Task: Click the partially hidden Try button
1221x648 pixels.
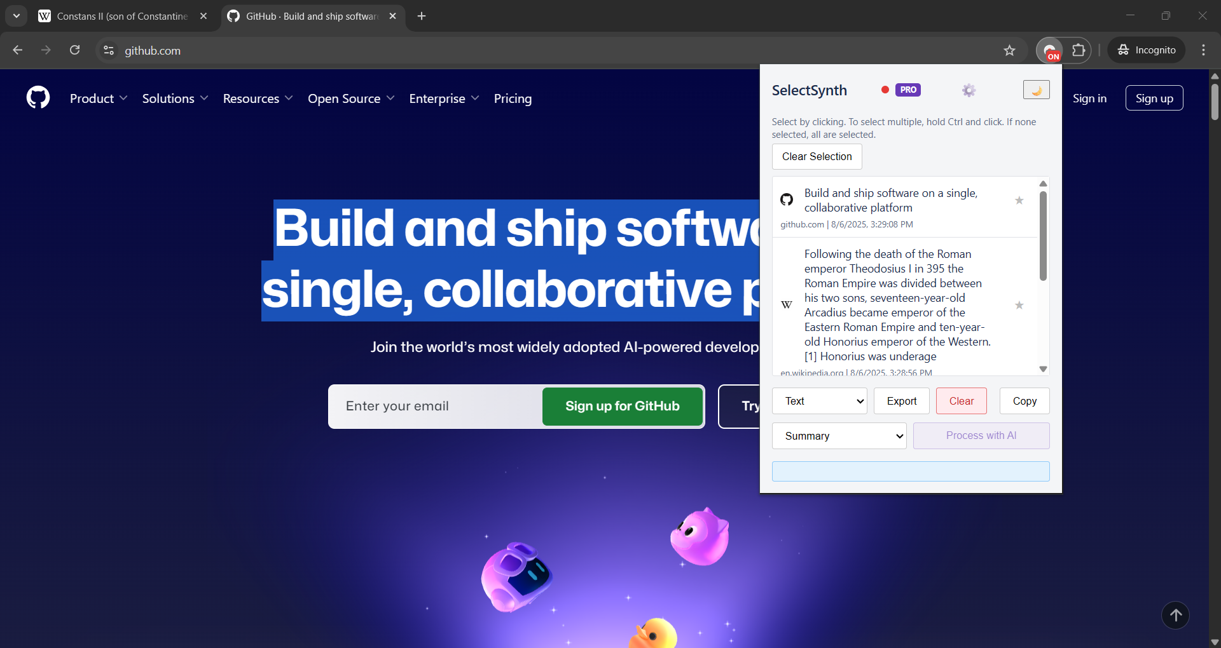Action: [x=740, y=406]
